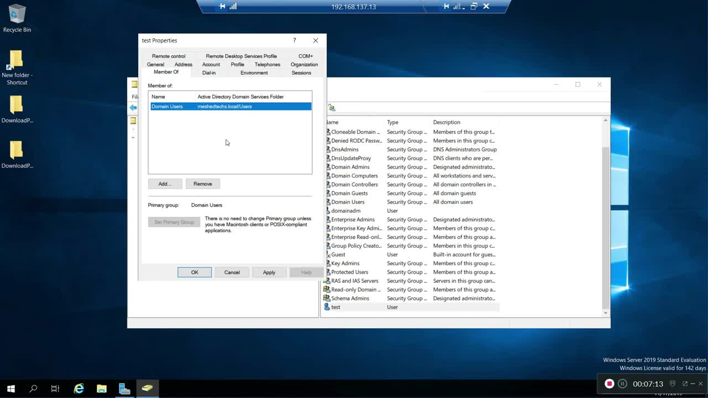The width and height of the screenshot is (708, 398).
Task: Open the COM+ tab
Action: click(x=305, y=56)
